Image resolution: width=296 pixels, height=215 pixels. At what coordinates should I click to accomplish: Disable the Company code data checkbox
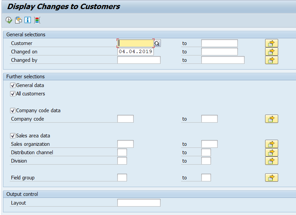click(13, 111)
